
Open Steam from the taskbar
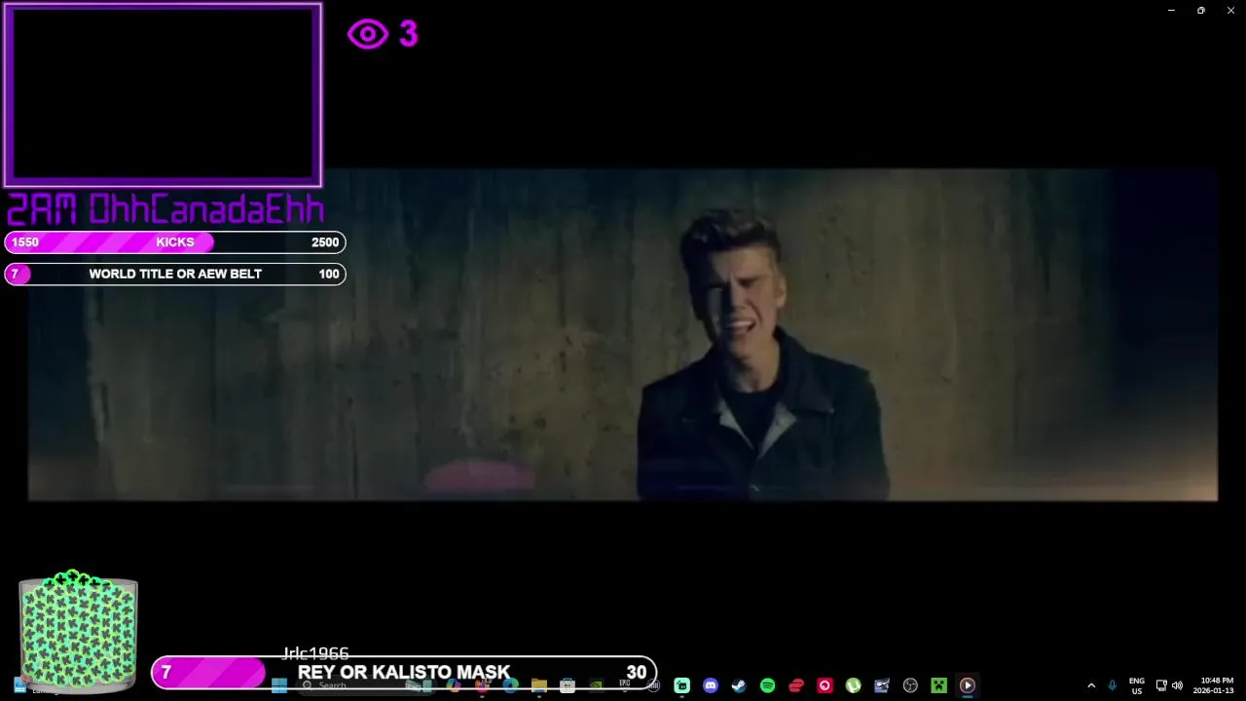[x=739, y=685]
